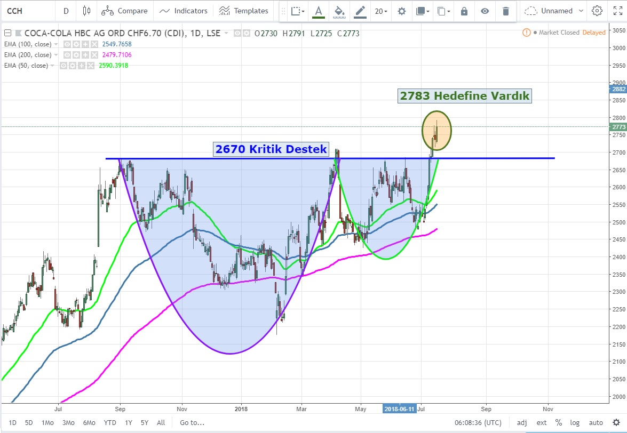Screen dimensions: 627x433
Task: Toggle ext extended hours
Action: [542, 423]
